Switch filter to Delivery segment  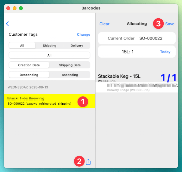click(x=77, y=46)
